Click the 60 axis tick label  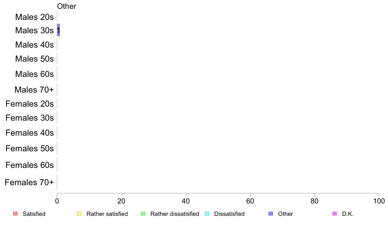[x=250, y=201]
